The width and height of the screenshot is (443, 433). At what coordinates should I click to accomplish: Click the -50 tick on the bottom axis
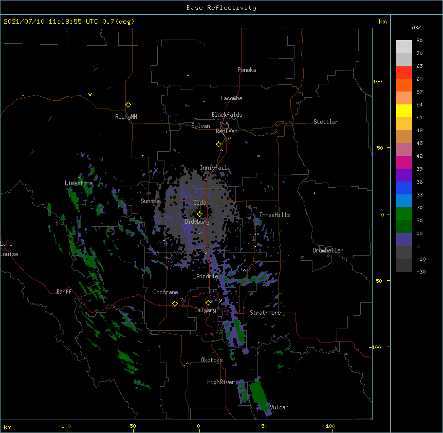pyautogui.click(x=131, y=426)
